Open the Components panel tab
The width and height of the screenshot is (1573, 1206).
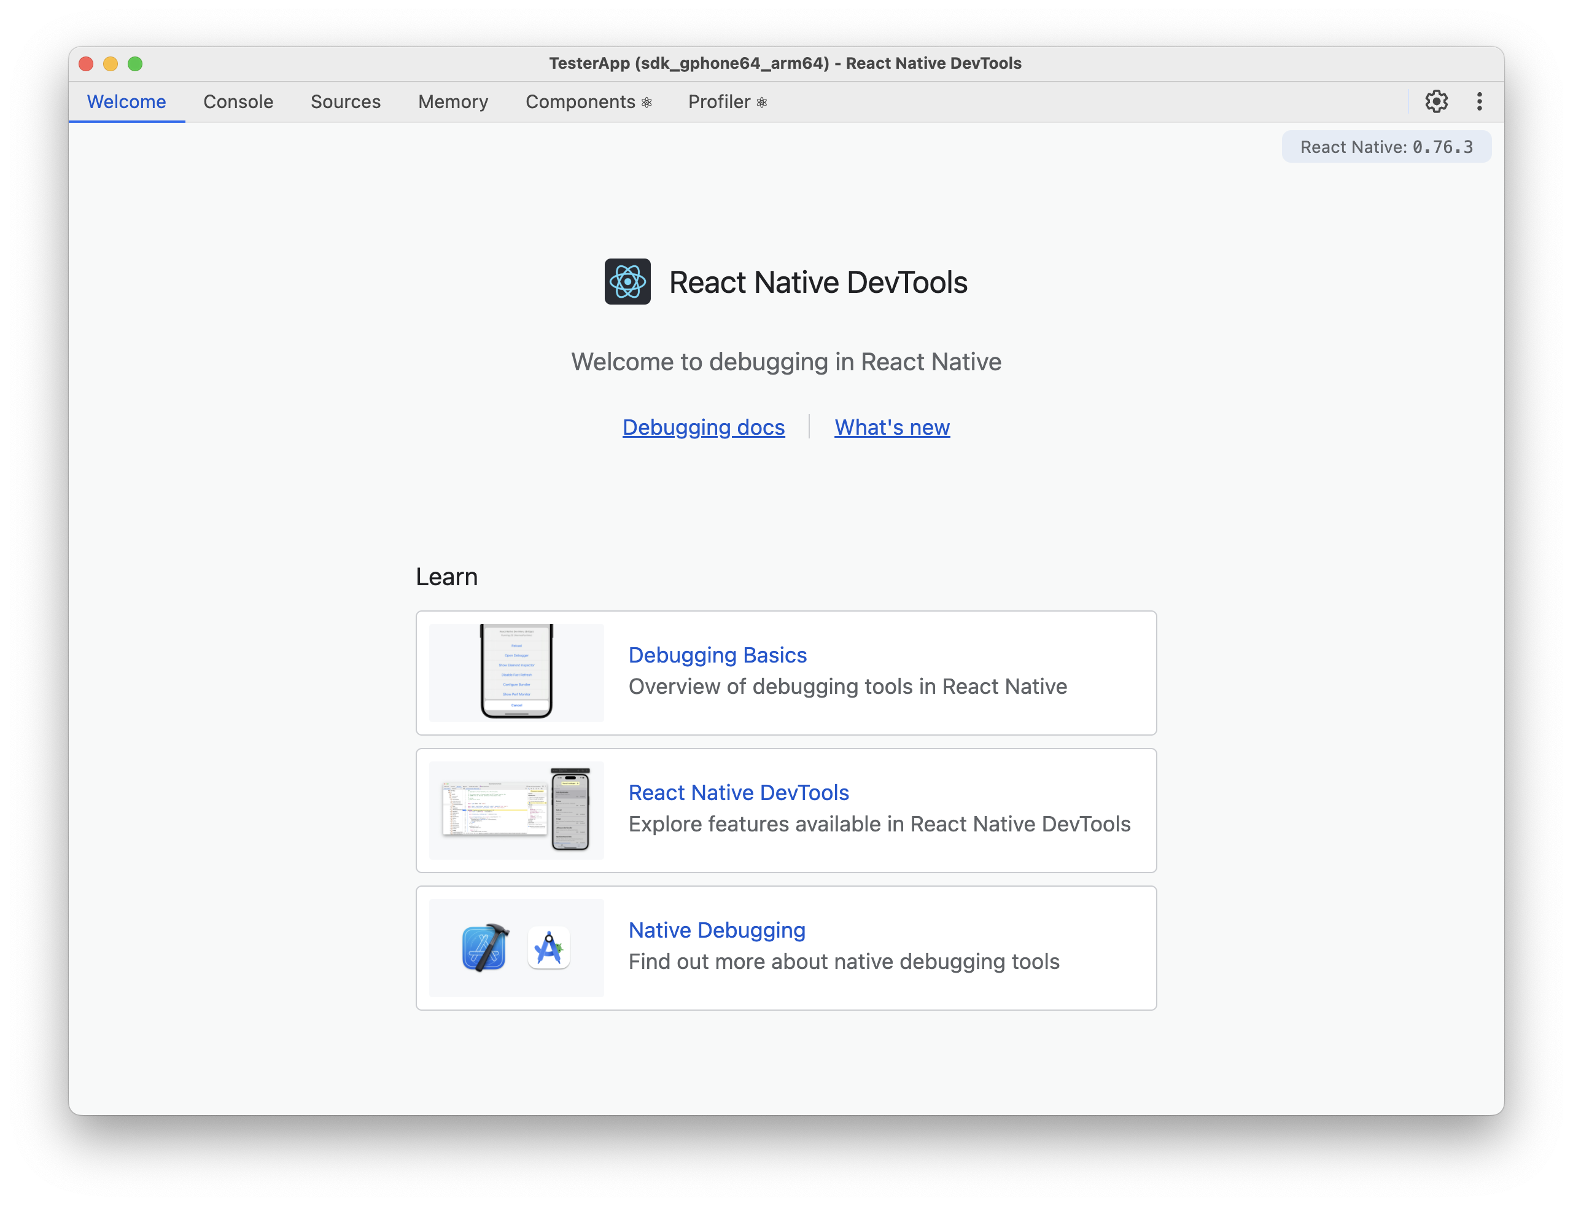(581, 101)
